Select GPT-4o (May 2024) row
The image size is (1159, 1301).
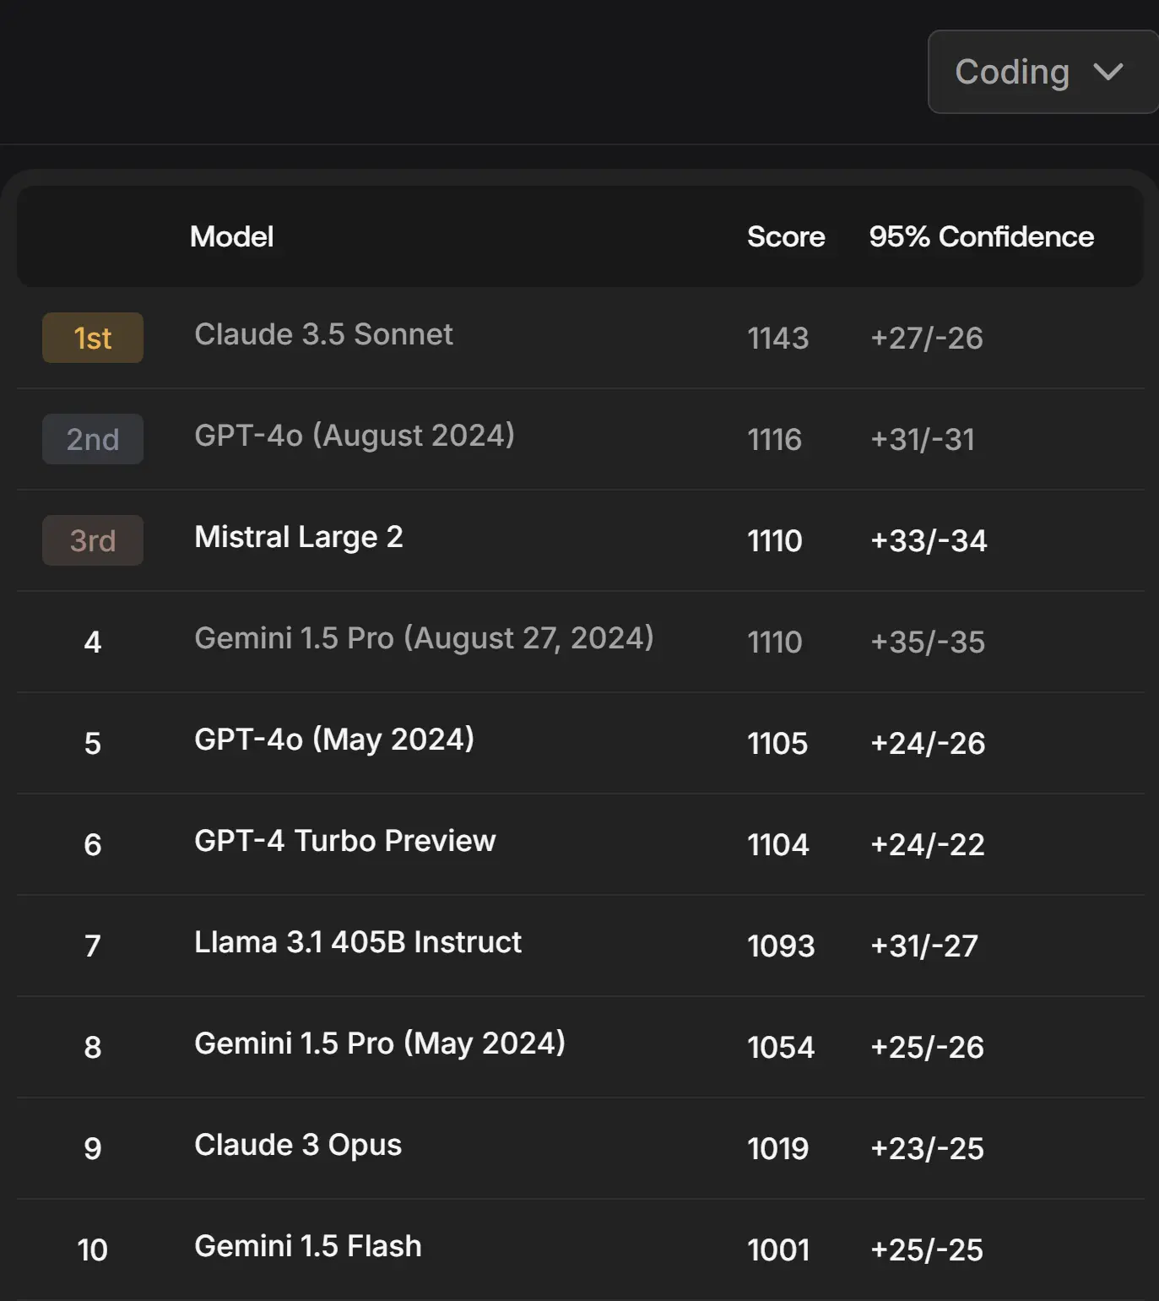click(x=581, y=743)
